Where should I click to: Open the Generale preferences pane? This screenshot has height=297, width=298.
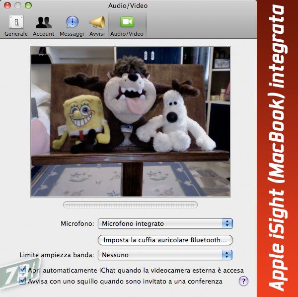click(x=16, y=26)
